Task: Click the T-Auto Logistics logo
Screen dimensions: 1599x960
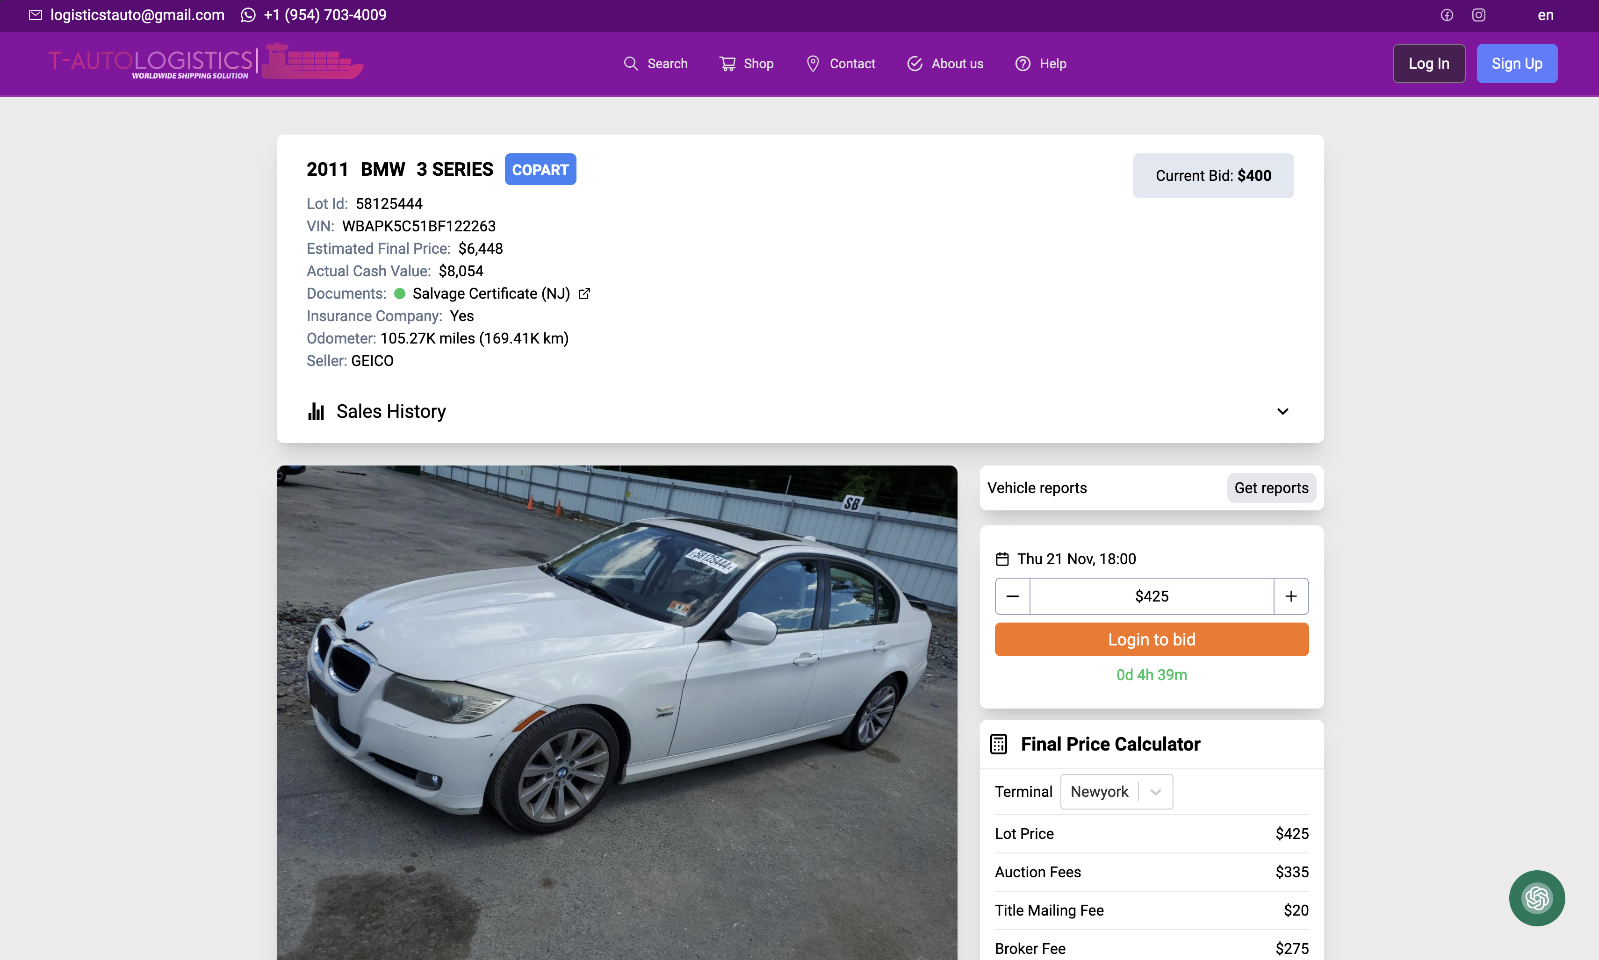Action: (x=206, y=63)
